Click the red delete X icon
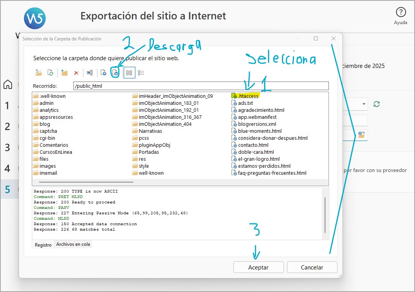The height and width of the screenshot is (292, 415). [76, 73]
